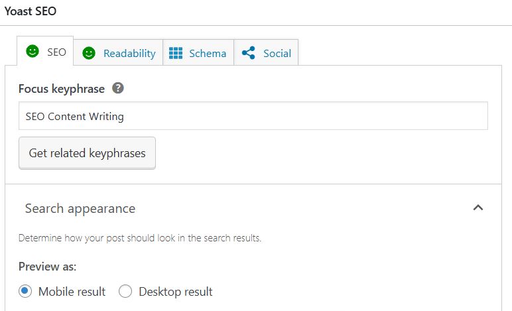Click the Focus keyphrase input field

pyautogui.click(x=253, y=116)
